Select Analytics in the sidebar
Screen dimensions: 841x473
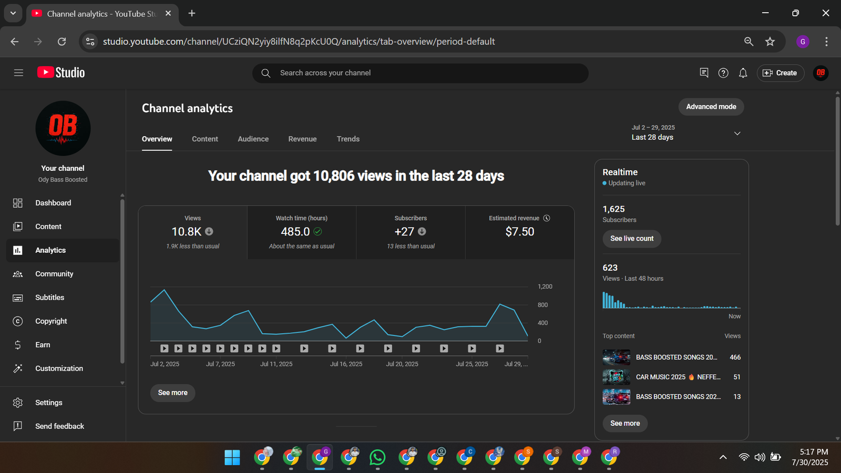pos(63,250)
